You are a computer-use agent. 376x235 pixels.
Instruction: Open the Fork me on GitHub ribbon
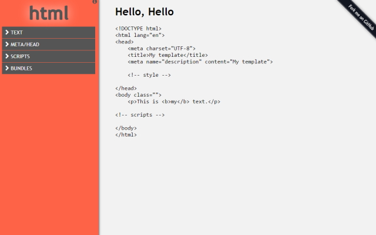(x=360, y=17)
